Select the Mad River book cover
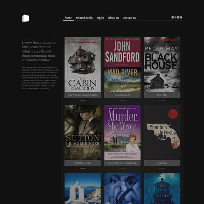 pos(122,65)
